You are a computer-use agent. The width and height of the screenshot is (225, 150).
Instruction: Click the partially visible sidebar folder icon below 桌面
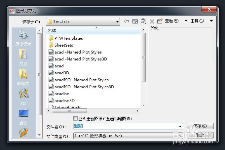(x=23, y=133)
